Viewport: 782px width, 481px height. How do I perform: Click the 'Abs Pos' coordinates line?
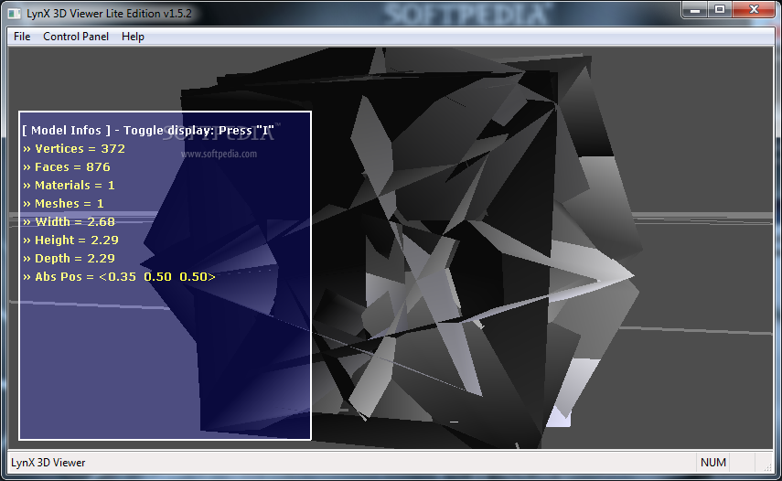119,277
